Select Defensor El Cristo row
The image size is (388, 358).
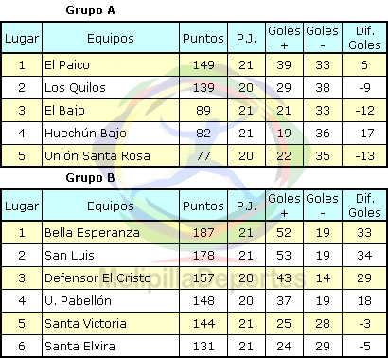point(194,277)
